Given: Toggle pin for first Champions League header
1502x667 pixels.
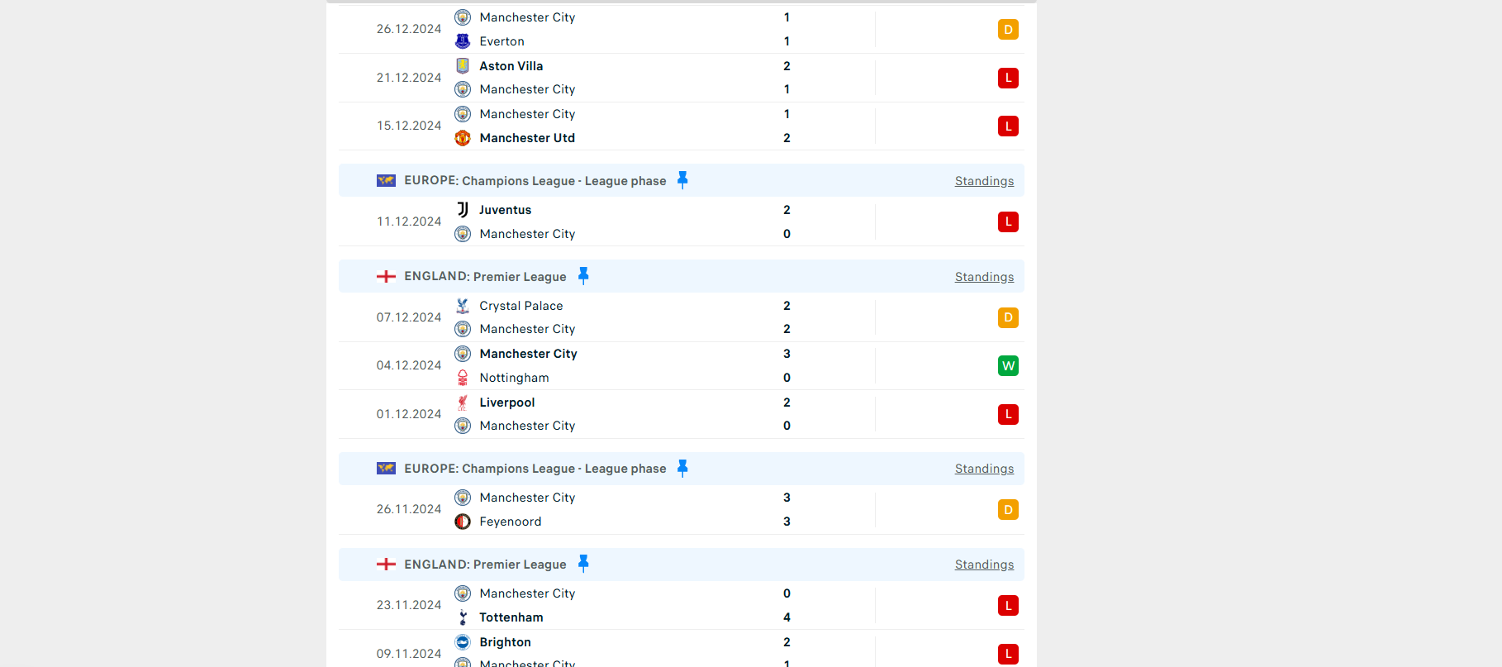Looking at the screenshot, I should tap(682, 180).
